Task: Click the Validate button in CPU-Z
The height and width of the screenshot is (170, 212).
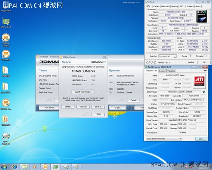Action: [x=191, y=62]
